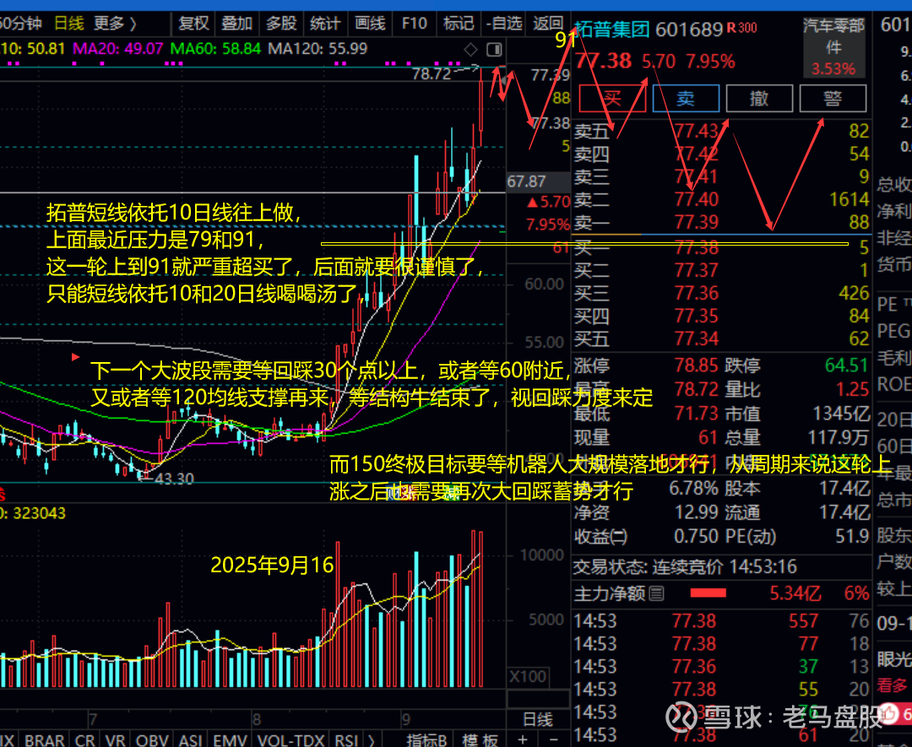This screenshot has height=747, width=912.
Task: Activate the 画线 drawing tool
Action: point(370,24)
